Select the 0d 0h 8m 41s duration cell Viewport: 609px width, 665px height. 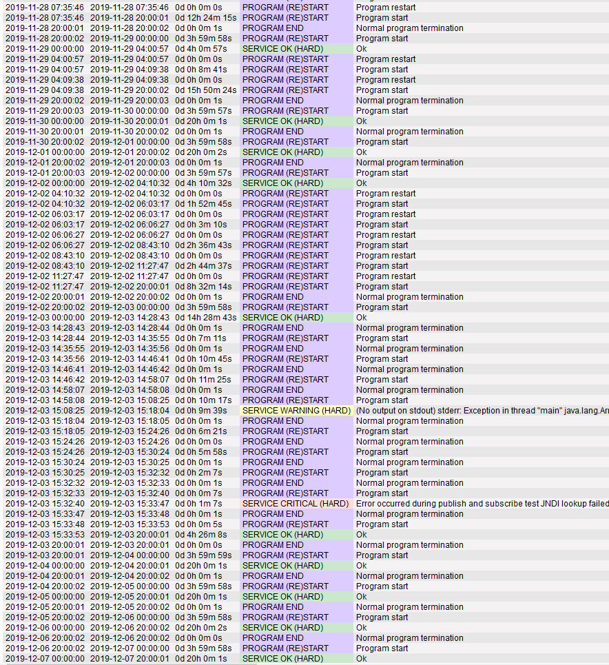[198, 70]
